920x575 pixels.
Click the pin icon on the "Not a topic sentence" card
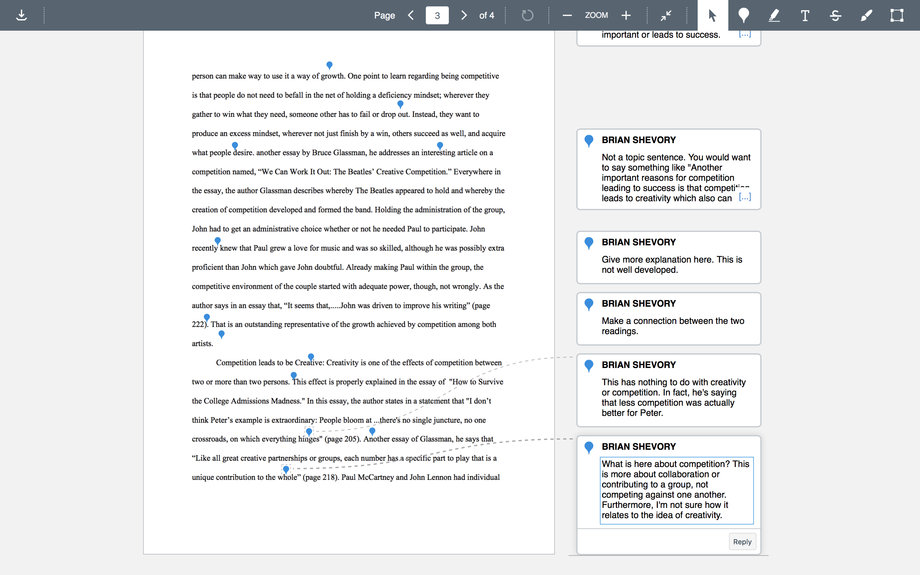click(x=589, y=141)
